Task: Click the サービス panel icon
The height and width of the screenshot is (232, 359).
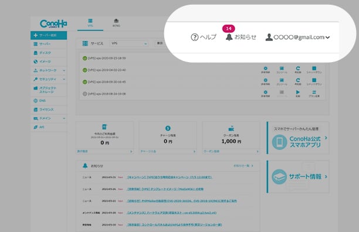Action: pos(85,43)
